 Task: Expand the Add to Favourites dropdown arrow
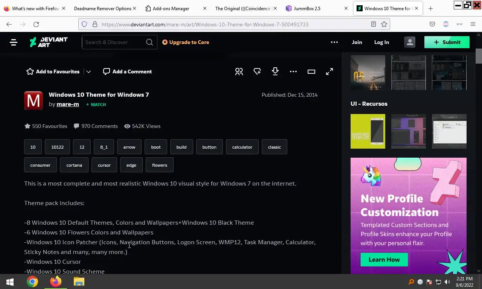tap(88, 71)
